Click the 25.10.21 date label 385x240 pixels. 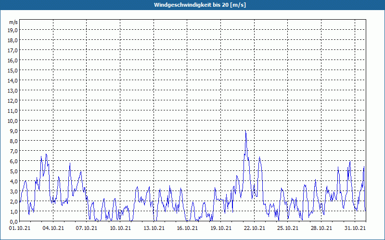click(288, 228)
